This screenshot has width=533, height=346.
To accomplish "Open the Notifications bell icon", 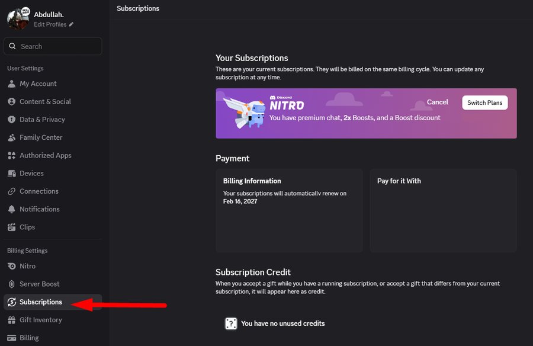I will (12, 209).
